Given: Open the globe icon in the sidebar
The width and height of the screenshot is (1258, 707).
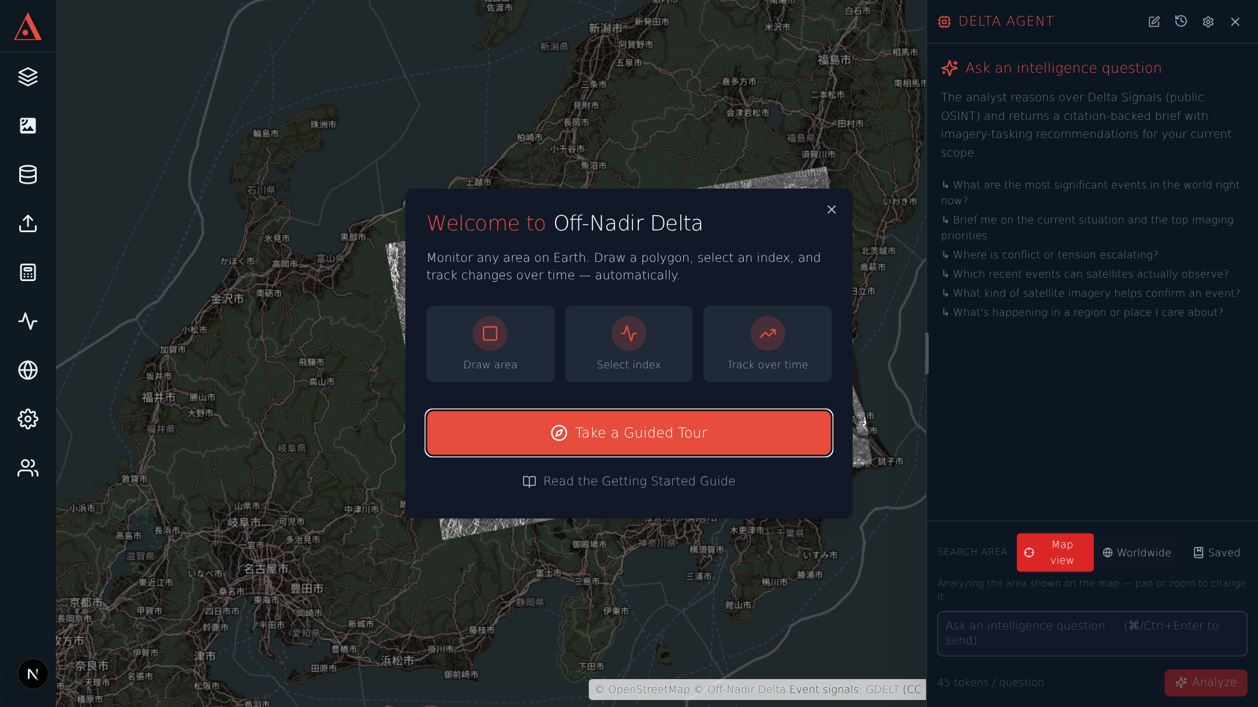Looking at the screenshot, I should [28, 370].
